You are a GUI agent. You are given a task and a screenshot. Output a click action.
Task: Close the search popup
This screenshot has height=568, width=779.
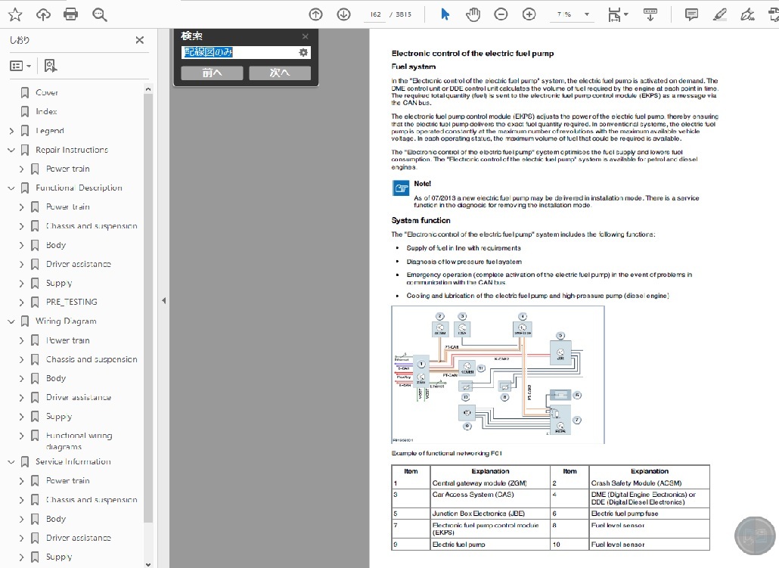point(305,36)
